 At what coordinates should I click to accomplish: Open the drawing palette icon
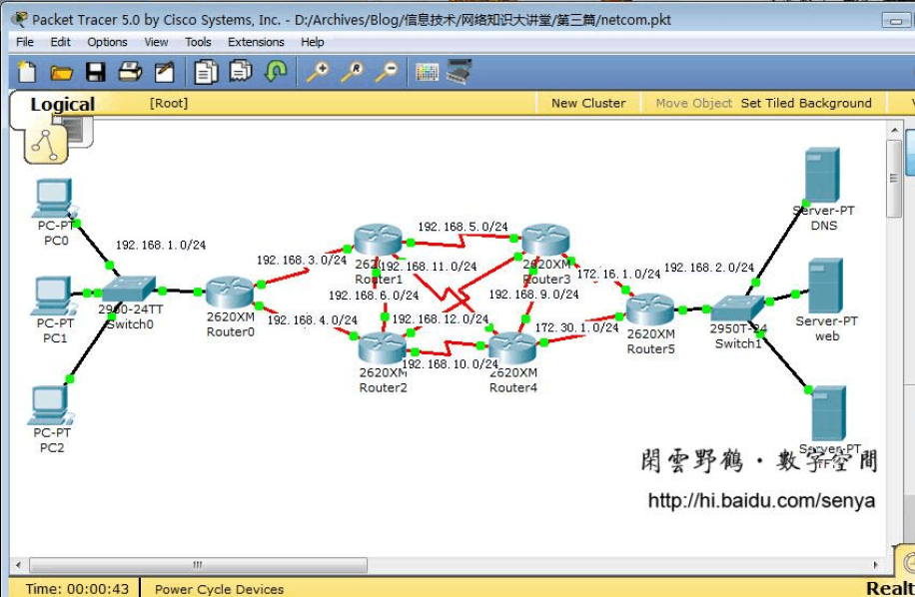tap(427, 72)
